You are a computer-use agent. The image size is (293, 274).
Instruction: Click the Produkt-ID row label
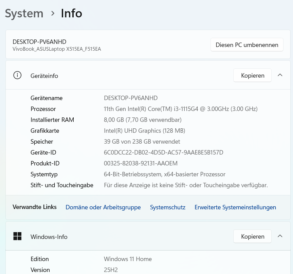(45, 163)
